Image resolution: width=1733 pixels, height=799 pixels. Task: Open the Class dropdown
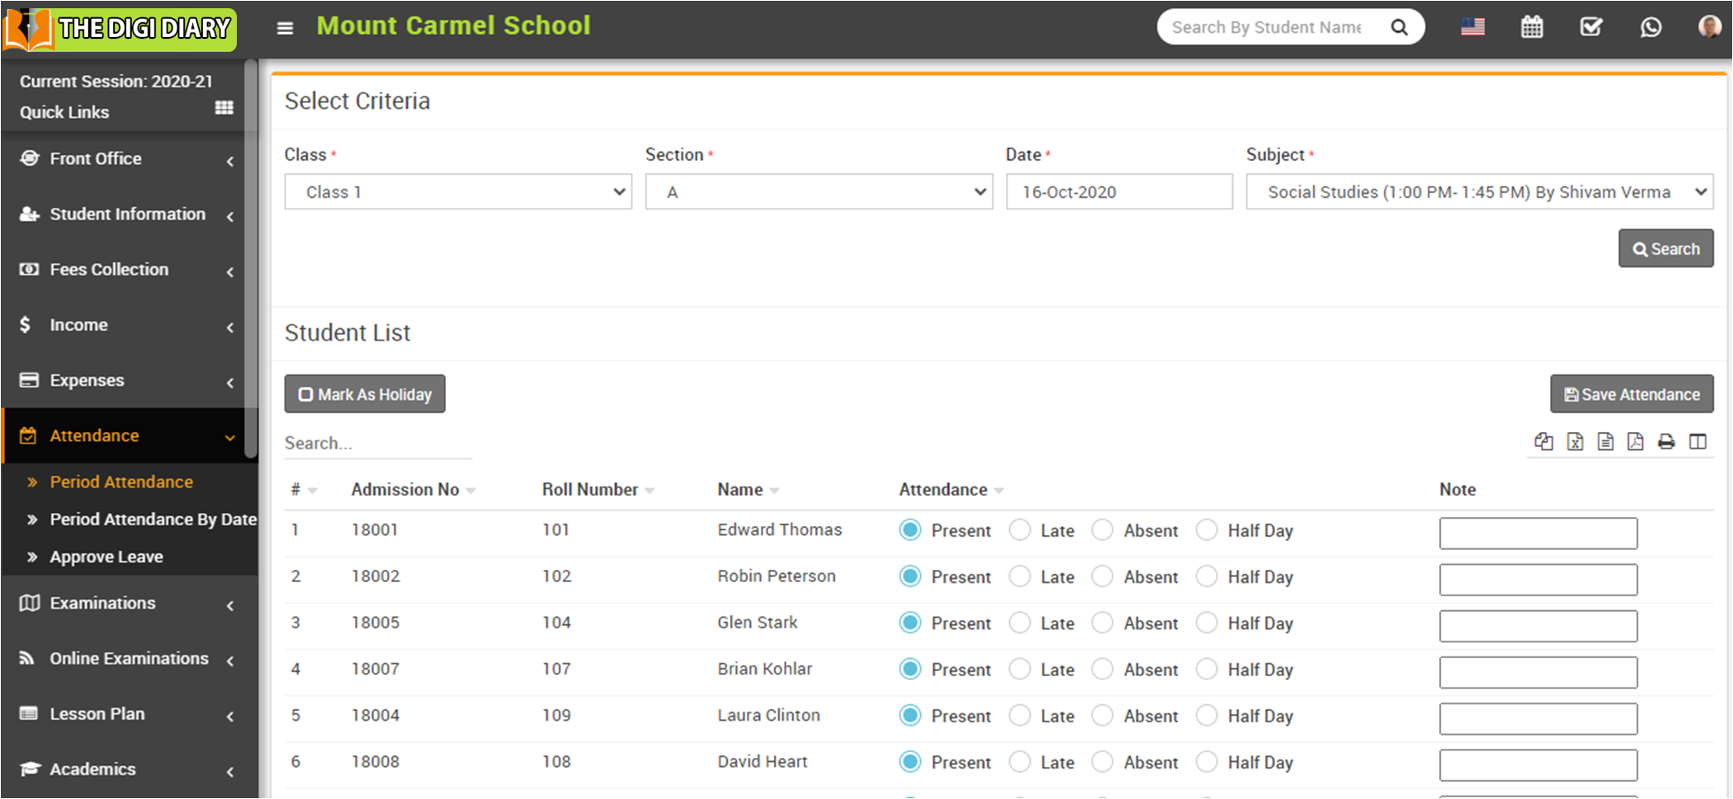coord(458,192)
